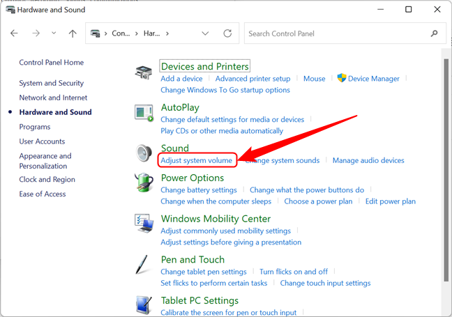Viewport: 452px width, 317px height.
Task: Click the search magnifier icon
Action: coord(434,33)
